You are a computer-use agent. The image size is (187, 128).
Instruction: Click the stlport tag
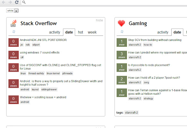click(x=36, y=45)
